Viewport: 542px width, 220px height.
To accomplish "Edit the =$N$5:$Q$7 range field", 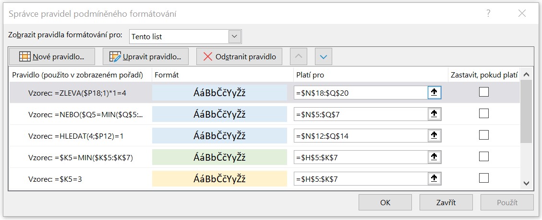I will [x=361, y=114].
